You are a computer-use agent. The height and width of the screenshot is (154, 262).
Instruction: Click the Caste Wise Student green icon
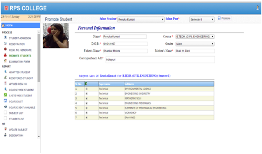5,95
